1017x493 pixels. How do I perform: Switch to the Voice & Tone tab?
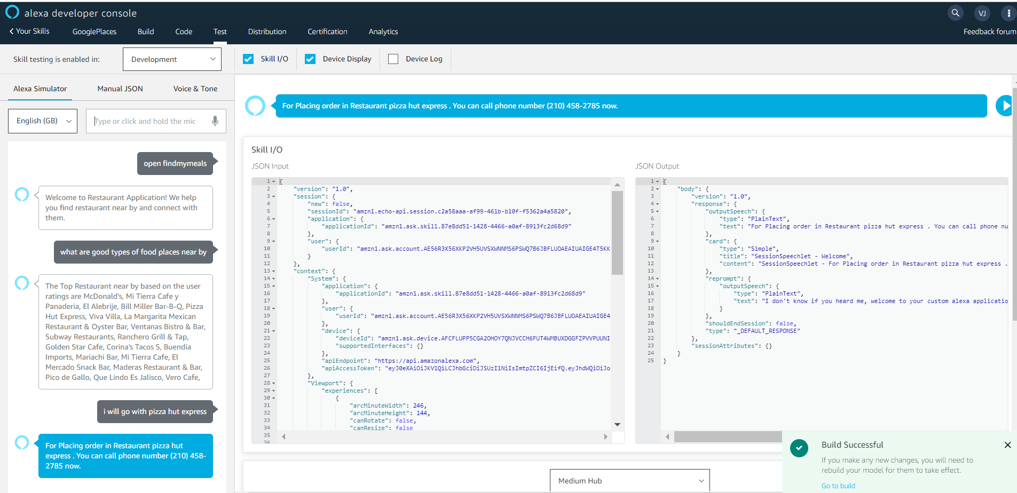(195, 89)
